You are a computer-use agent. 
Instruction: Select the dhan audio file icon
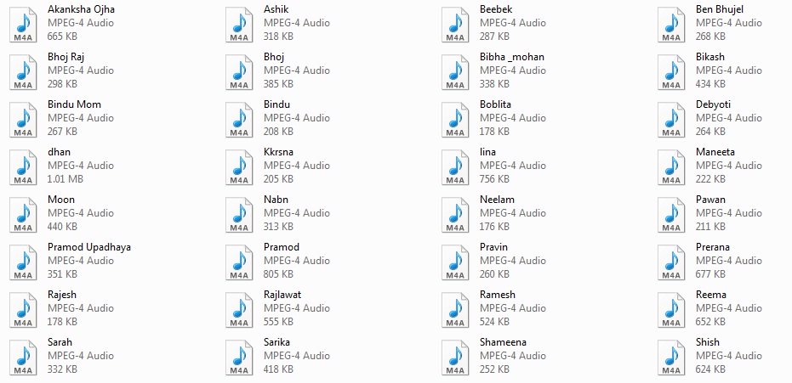[x=23, y=167]
